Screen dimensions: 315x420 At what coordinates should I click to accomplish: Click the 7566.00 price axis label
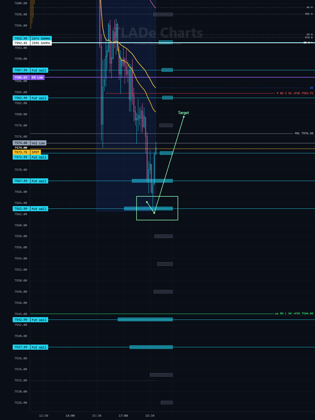click(21, 192)
